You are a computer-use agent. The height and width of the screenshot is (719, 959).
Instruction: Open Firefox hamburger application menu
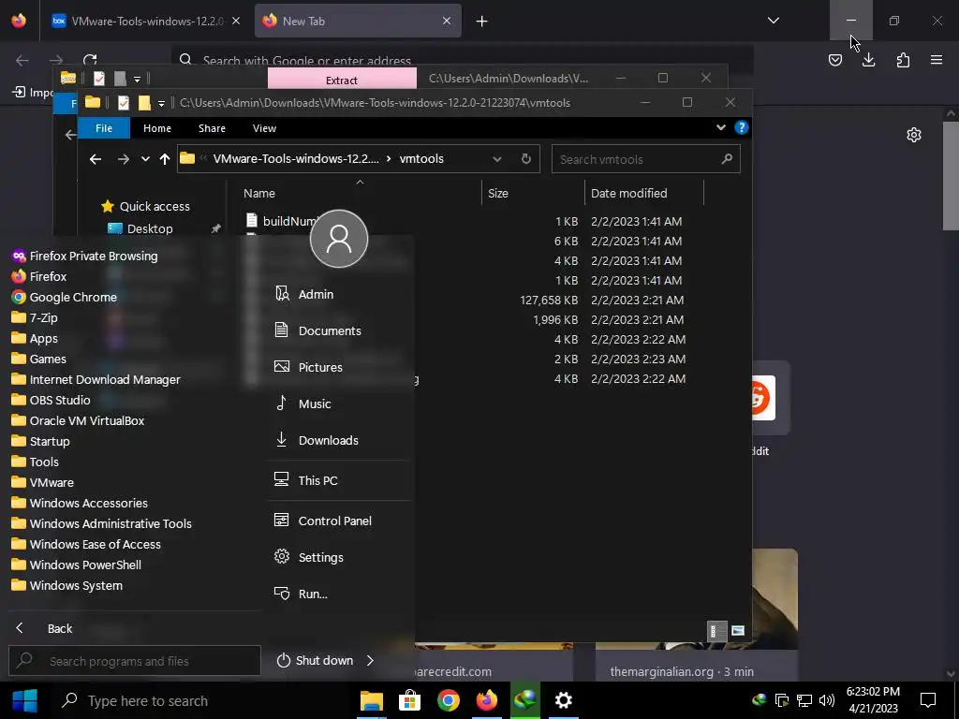[x=937, y=60]
